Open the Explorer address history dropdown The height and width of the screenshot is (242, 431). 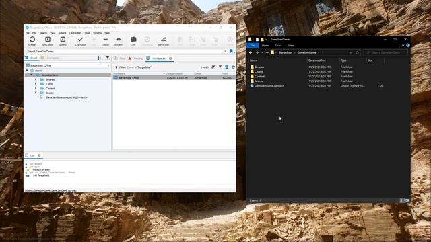(350, 52)
